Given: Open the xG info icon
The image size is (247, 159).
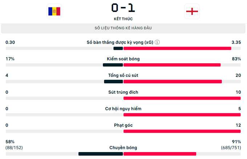Looking at the screenshot, I should (x=157, y=42).
